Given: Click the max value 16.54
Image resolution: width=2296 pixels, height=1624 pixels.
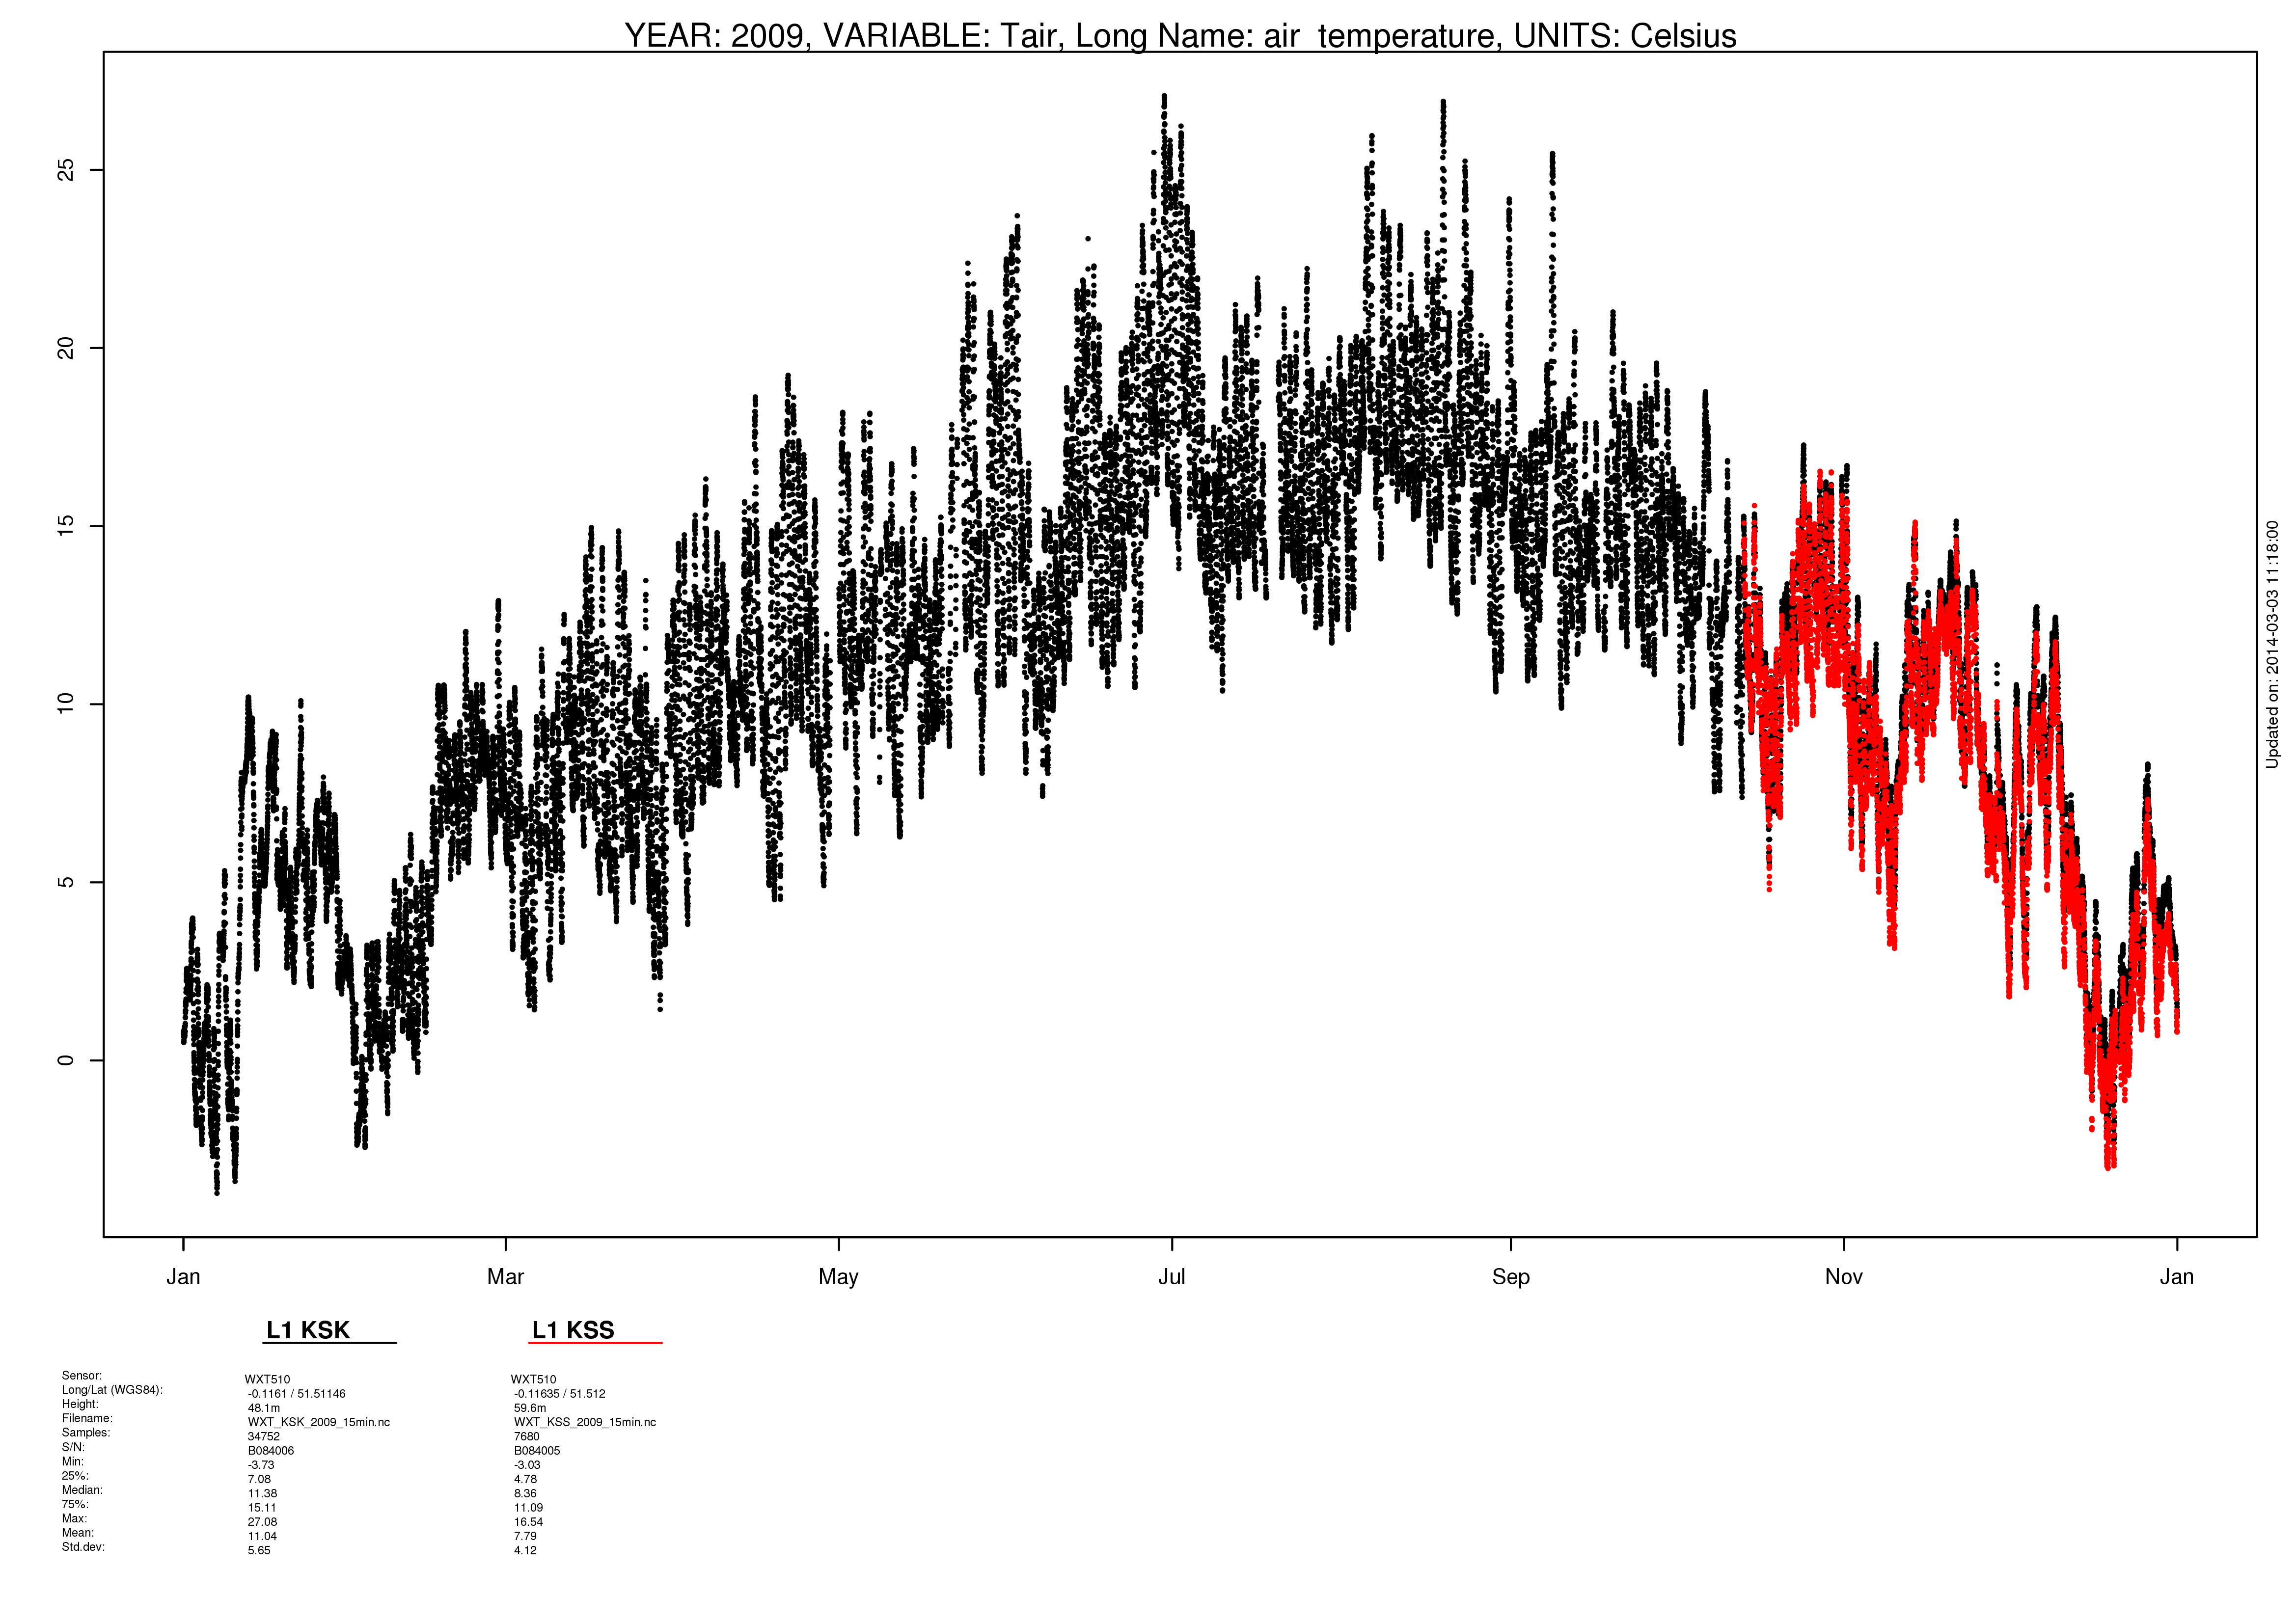Looking at the screenshot, I should tap(528, 1522).
